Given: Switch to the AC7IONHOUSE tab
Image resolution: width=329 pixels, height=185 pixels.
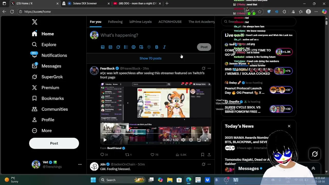Looking at the screenshot, I should (x=170, y=22).
